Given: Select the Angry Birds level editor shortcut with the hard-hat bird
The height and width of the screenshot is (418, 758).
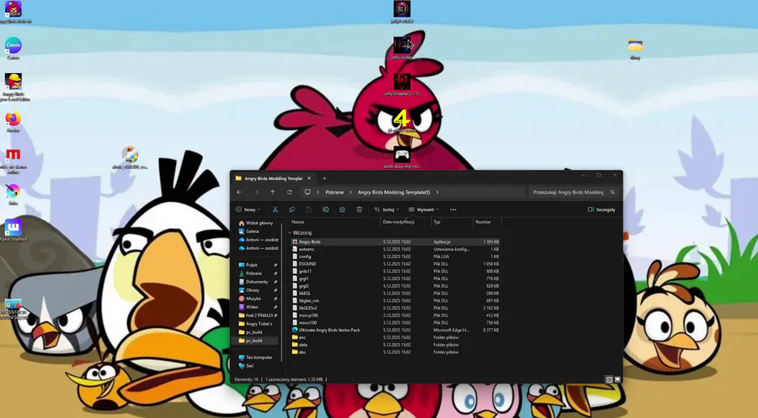Looking at the screenshot, I should pos(13,87).
